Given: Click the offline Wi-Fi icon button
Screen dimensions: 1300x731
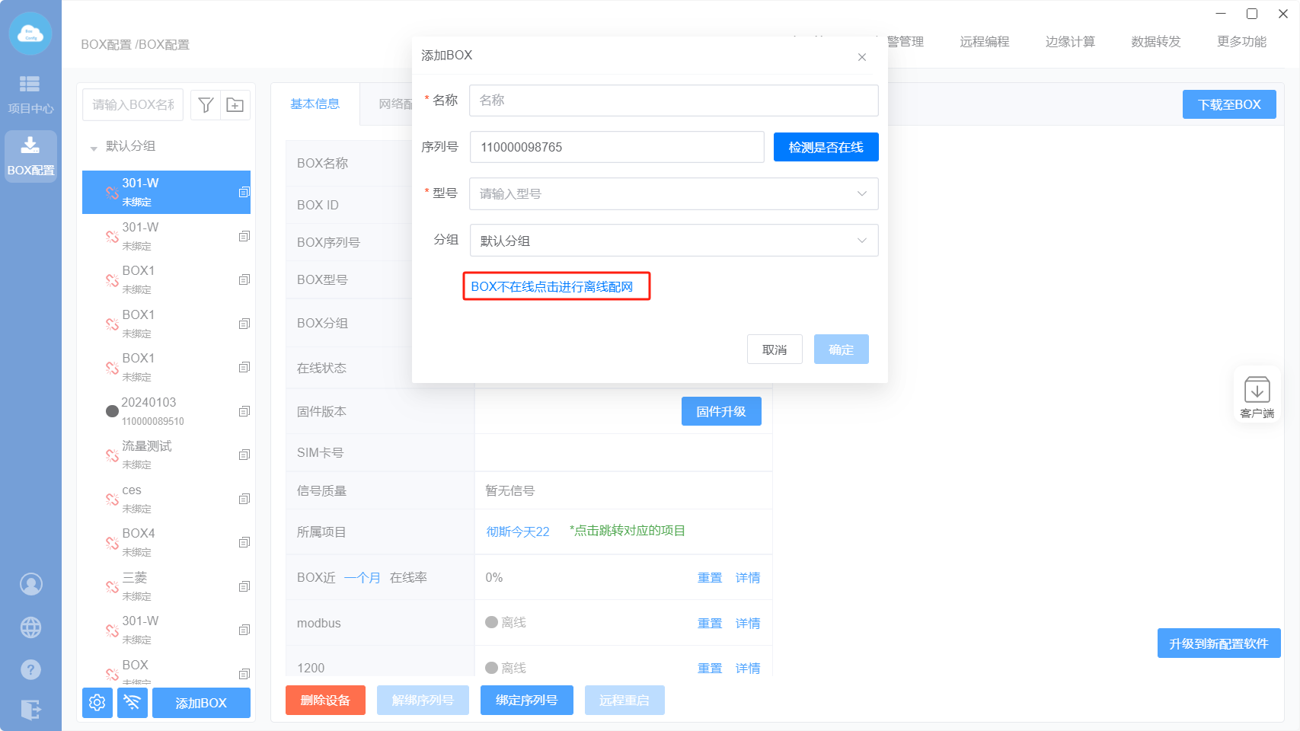Looking at the screenshot, I should (x=133, y=702).
